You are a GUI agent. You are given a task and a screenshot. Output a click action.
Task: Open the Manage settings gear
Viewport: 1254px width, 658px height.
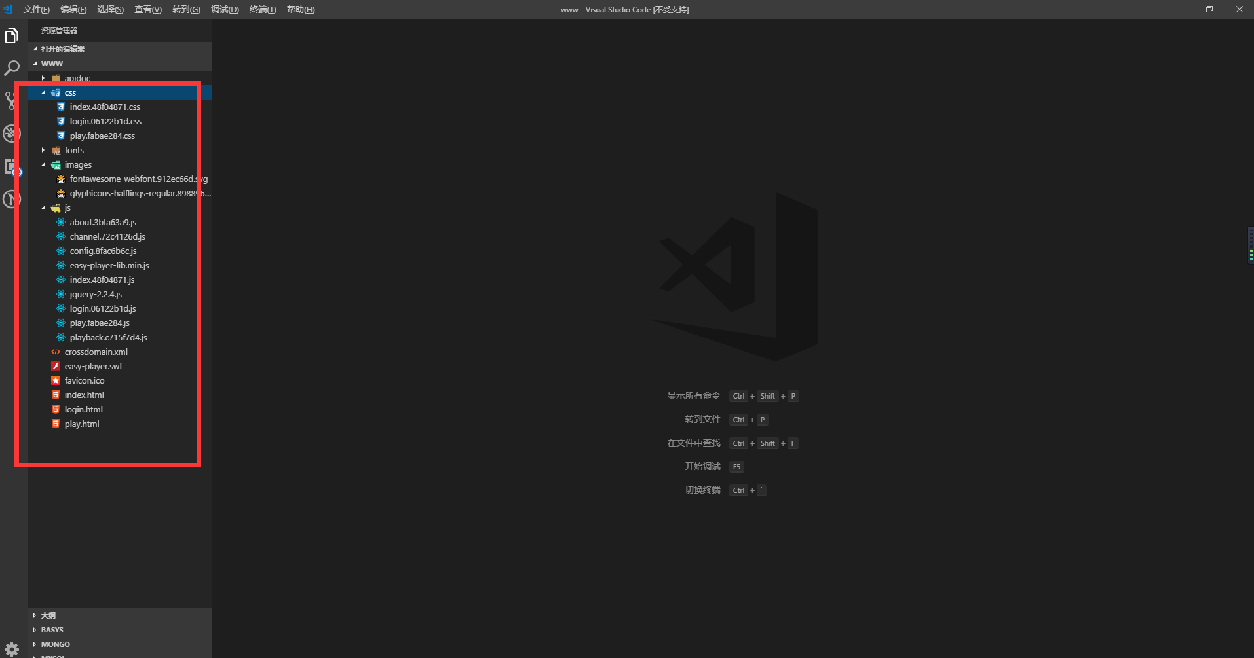pos(12,649)
